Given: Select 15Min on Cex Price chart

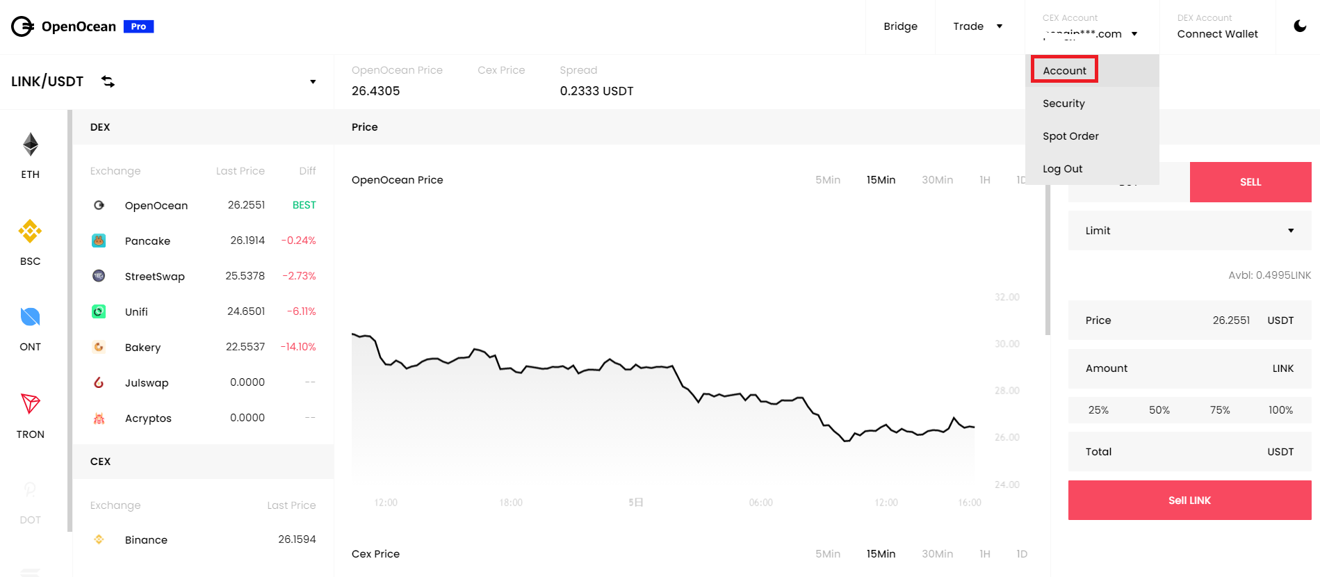Looking at the screenshot, I should click(x=881, y=554).
